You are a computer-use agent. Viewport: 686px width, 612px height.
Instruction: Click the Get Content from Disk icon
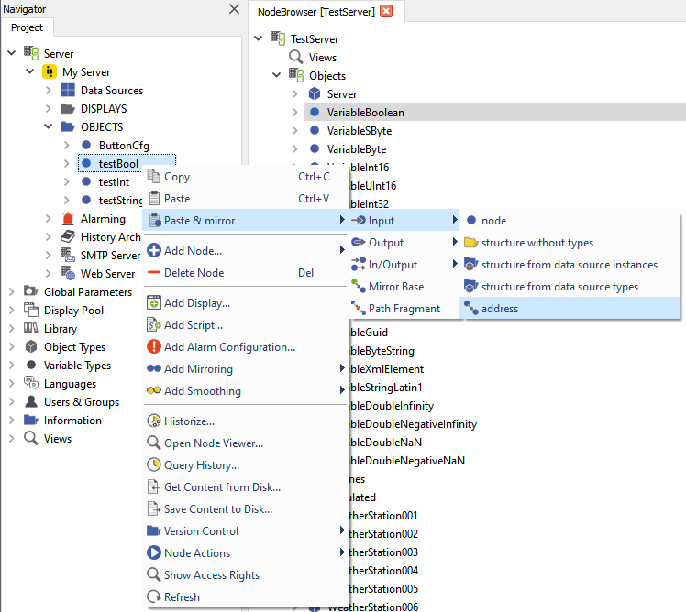click(x=153, y=486)
